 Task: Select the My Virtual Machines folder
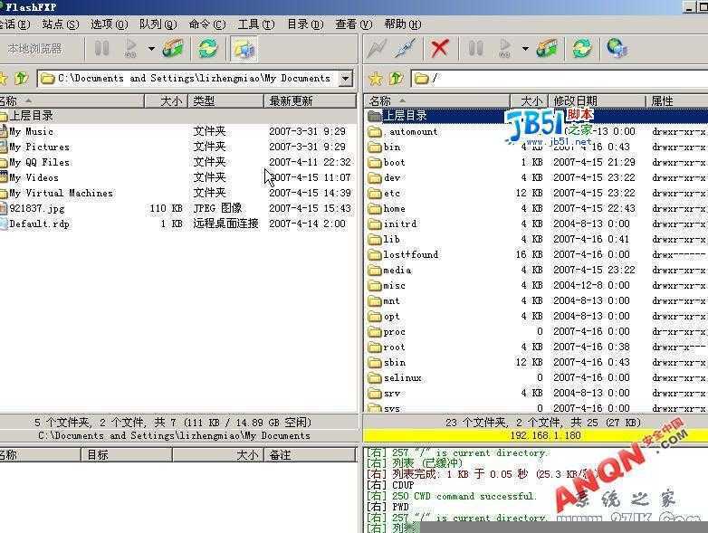point(61,193)
